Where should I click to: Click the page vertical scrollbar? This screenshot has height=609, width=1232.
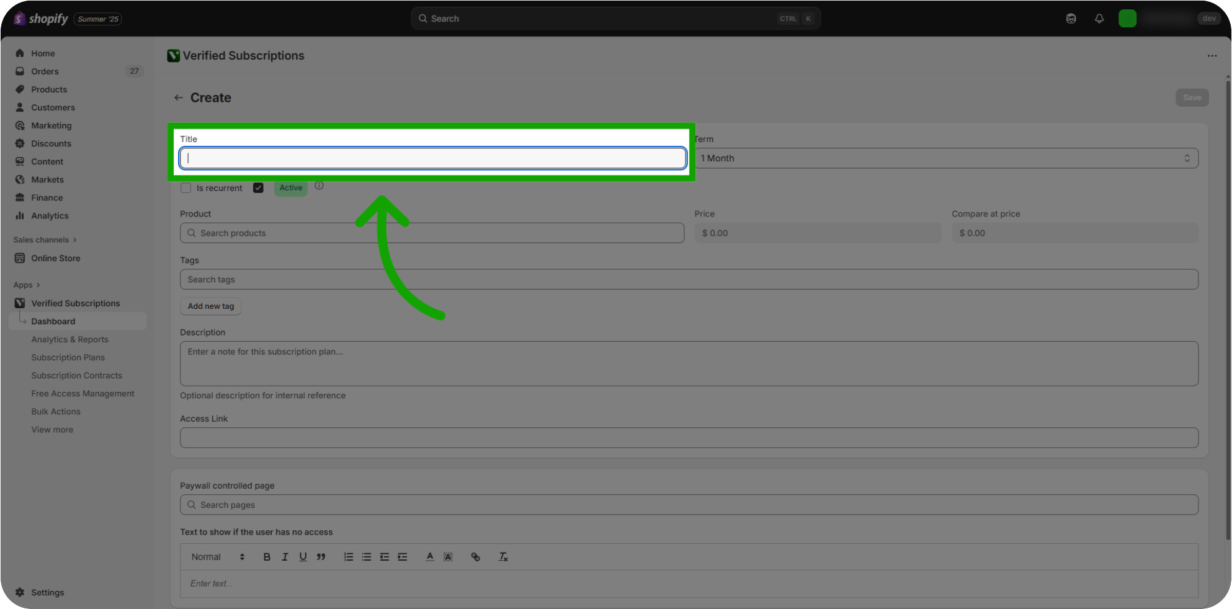point(1228,310)
